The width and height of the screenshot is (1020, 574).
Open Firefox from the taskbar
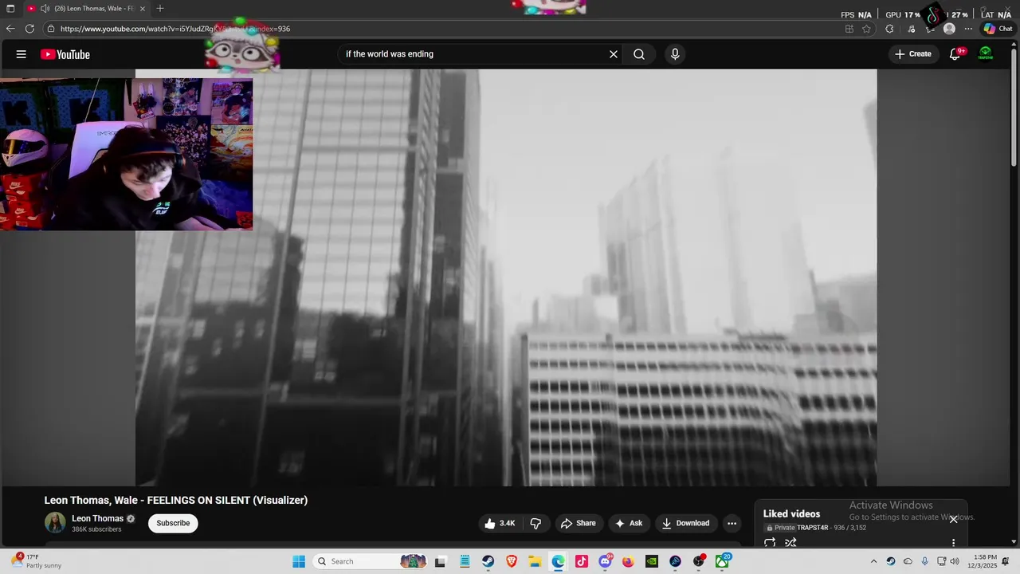click(x=628, y=561)
